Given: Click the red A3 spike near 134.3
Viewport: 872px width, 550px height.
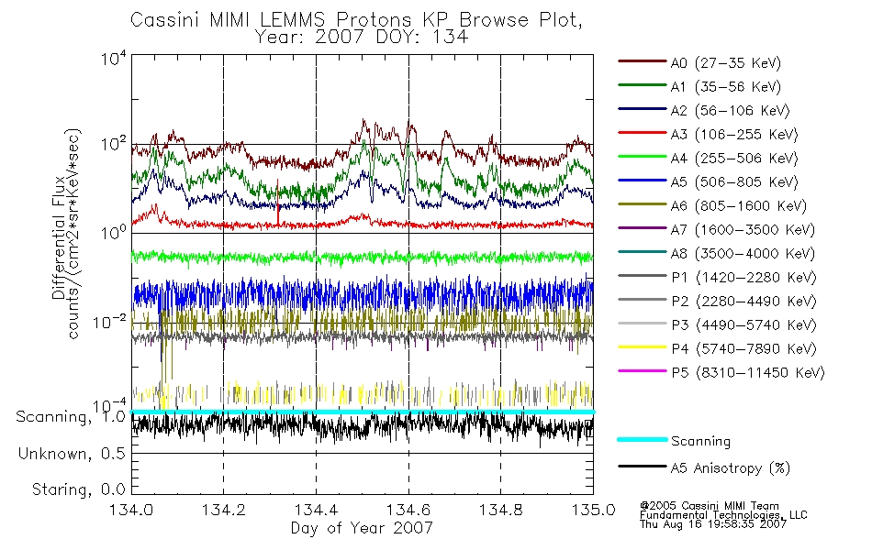Looking at the screenshot, I should (x=278, y=201).
